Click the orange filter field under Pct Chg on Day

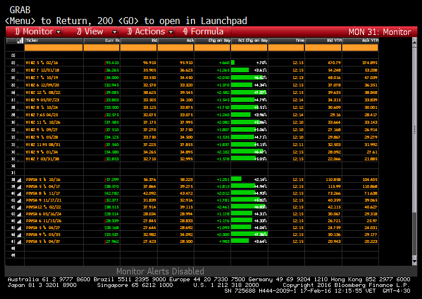coord(249,48)
